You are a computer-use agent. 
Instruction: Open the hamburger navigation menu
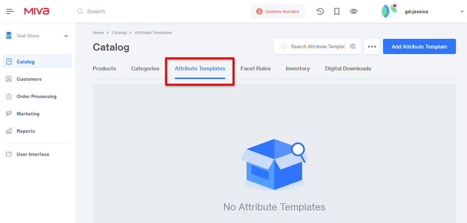coord(10,11)
